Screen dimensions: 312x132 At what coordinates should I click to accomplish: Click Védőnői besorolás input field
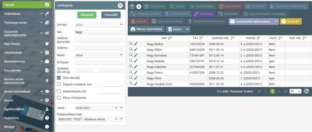[x=99, y=40]
